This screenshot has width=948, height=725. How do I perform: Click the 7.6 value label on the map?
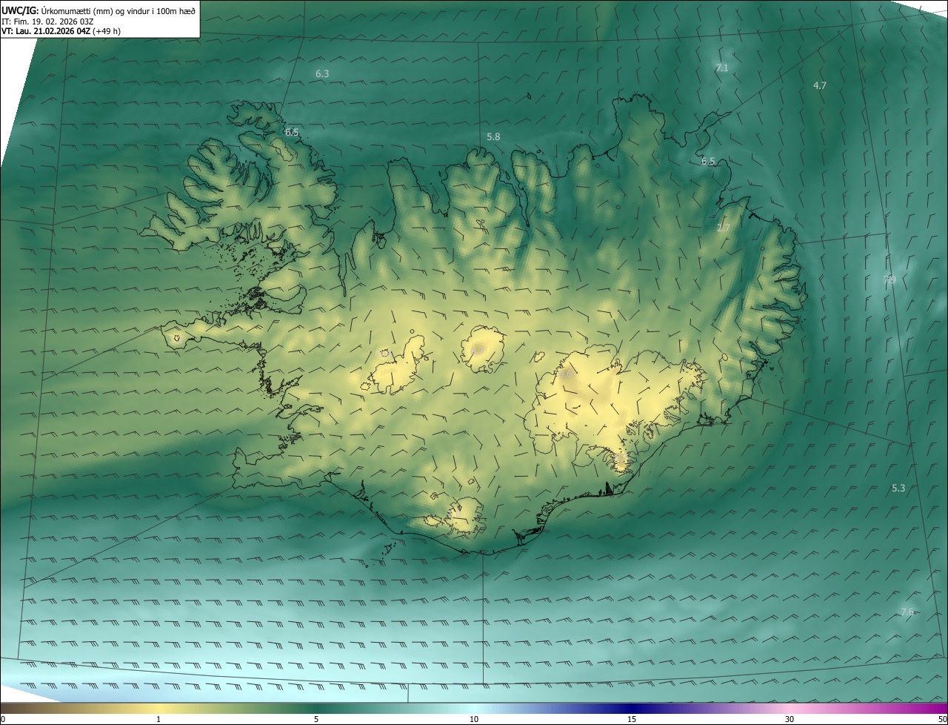click(907, 612)
